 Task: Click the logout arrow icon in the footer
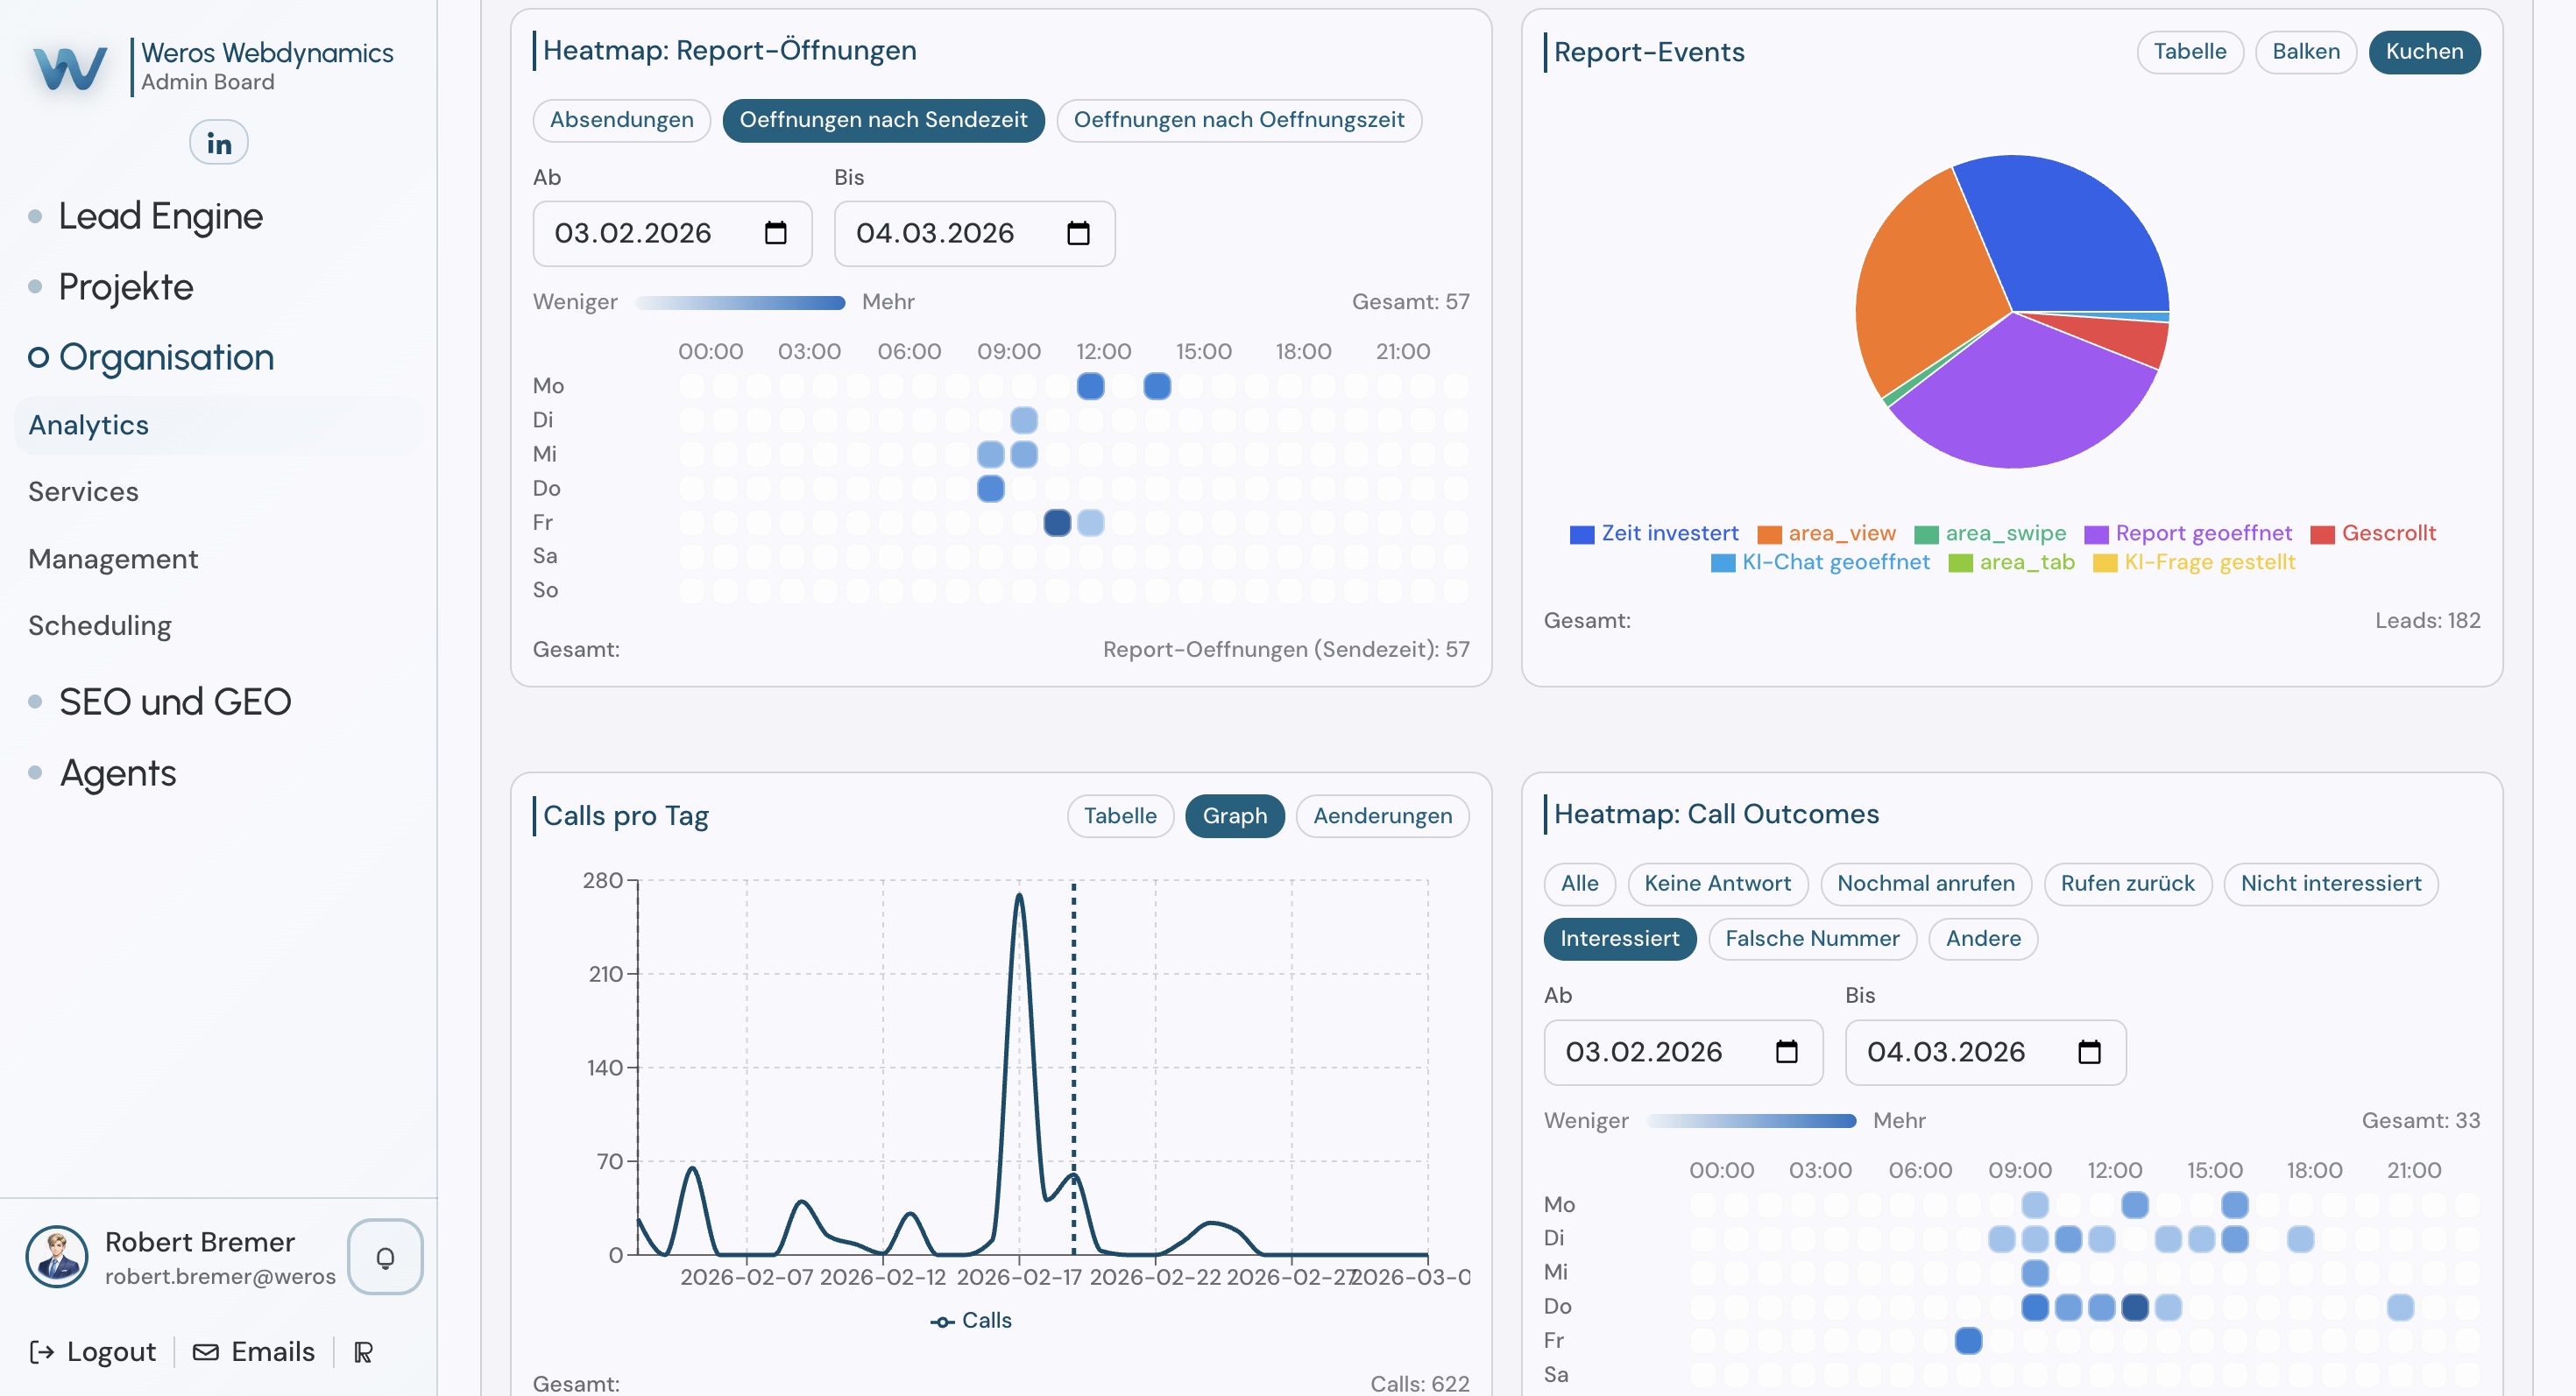click(x=41, y=1351)
